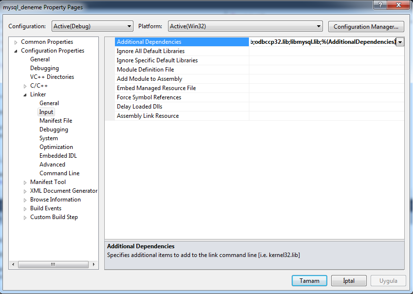Select the Linker Optimization page
413x294 pixels.
click(56, 147)
